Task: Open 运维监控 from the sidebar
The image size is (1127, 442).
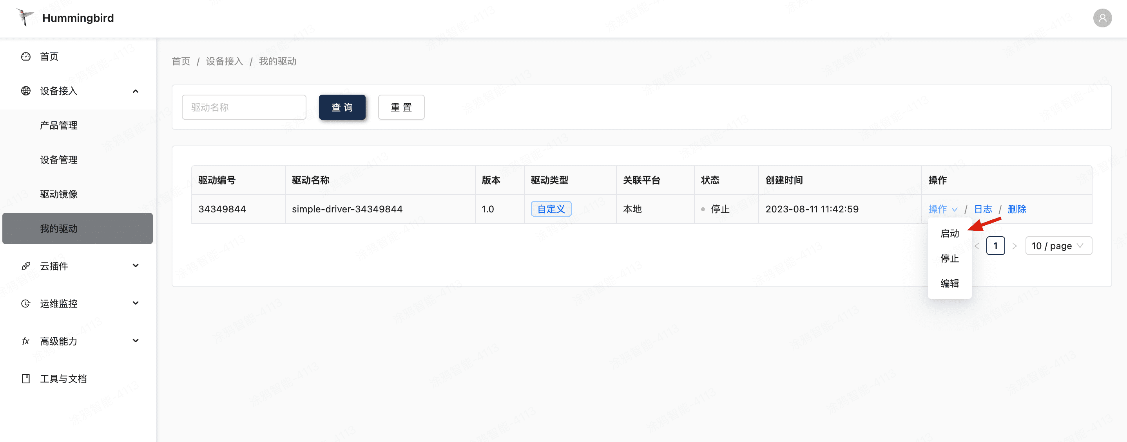Action: 58,303
